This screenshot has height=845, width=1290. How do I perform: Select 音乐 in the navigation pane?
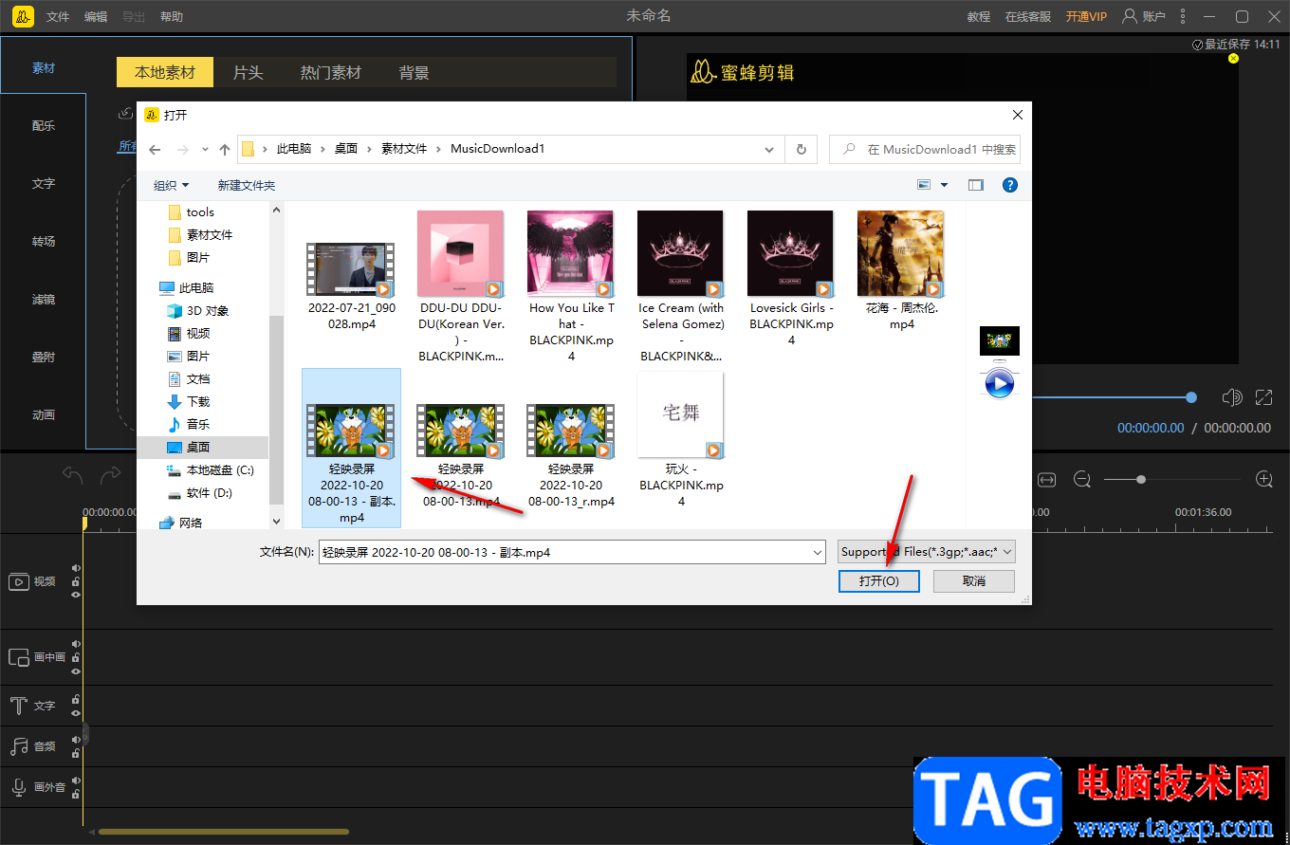point(188,425)
